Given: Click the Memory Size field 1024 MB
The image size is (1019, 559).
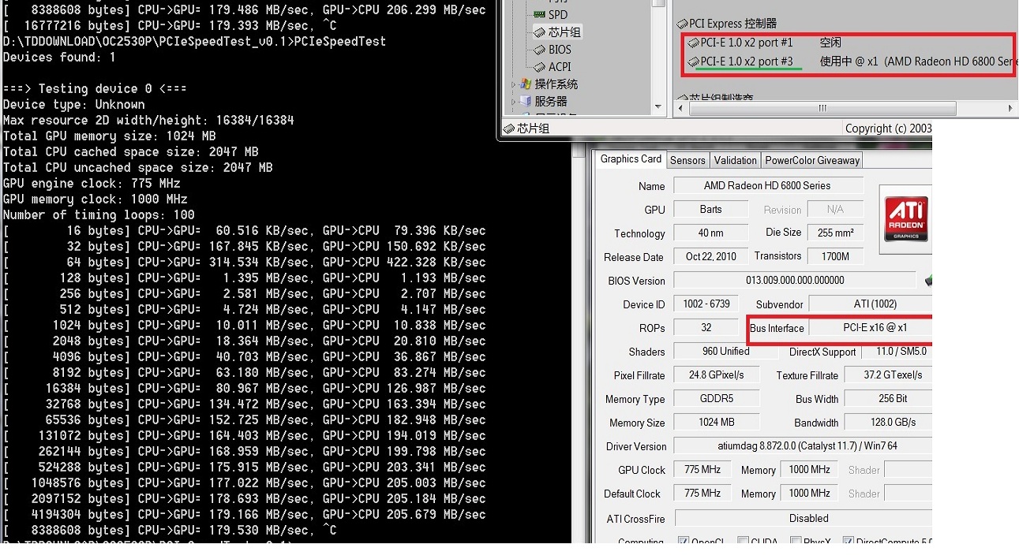Looking at the screenshot, I should coord(716,422).
